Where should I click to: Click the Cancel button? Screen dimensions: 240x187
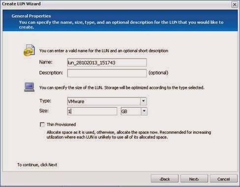pos(224,179)
